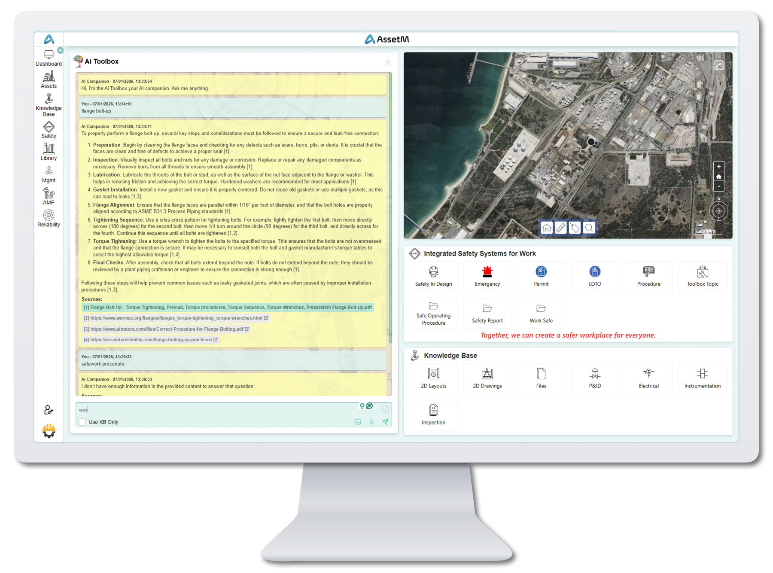Click the microphone icon to dictate a message

372,422
